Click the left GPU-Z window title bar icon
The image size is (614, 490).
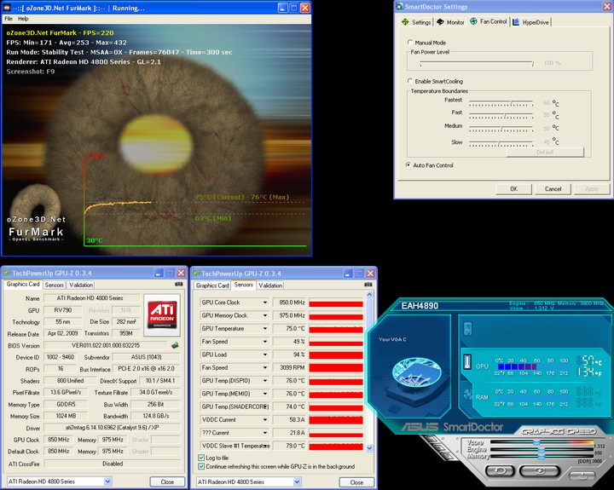6,273
